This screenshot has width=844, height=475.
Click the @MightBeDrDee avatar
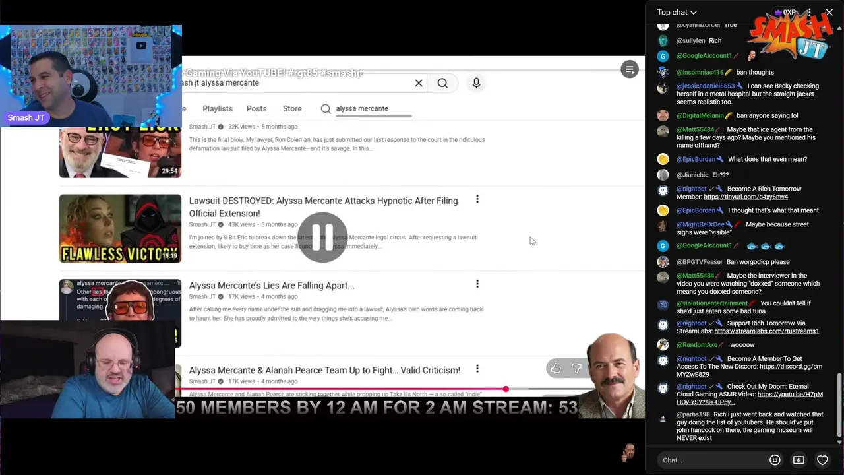tap(663, 225)
